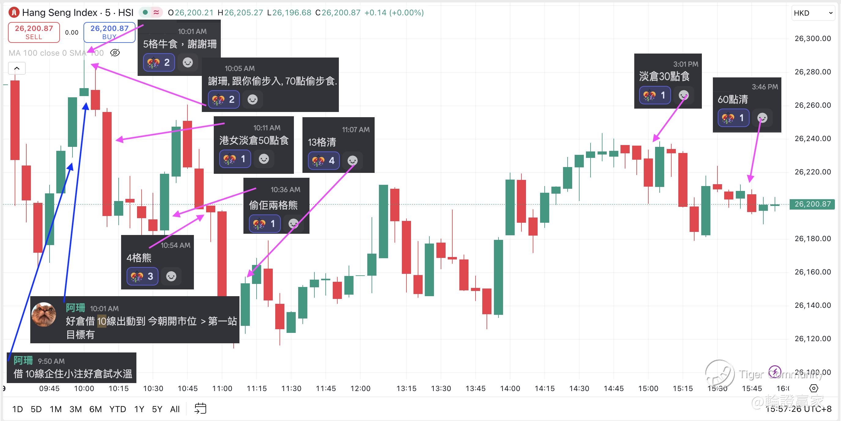Click the blue BUY button
This screenshot has height=421, width=841.
(109, 32)
